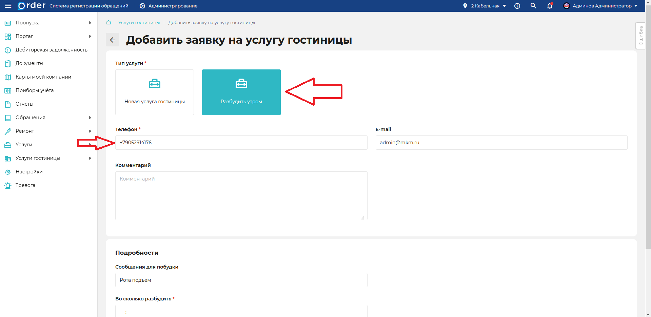Open the search icon in top bar
Viewport: 651px width, 317px height.
point(533,6)
